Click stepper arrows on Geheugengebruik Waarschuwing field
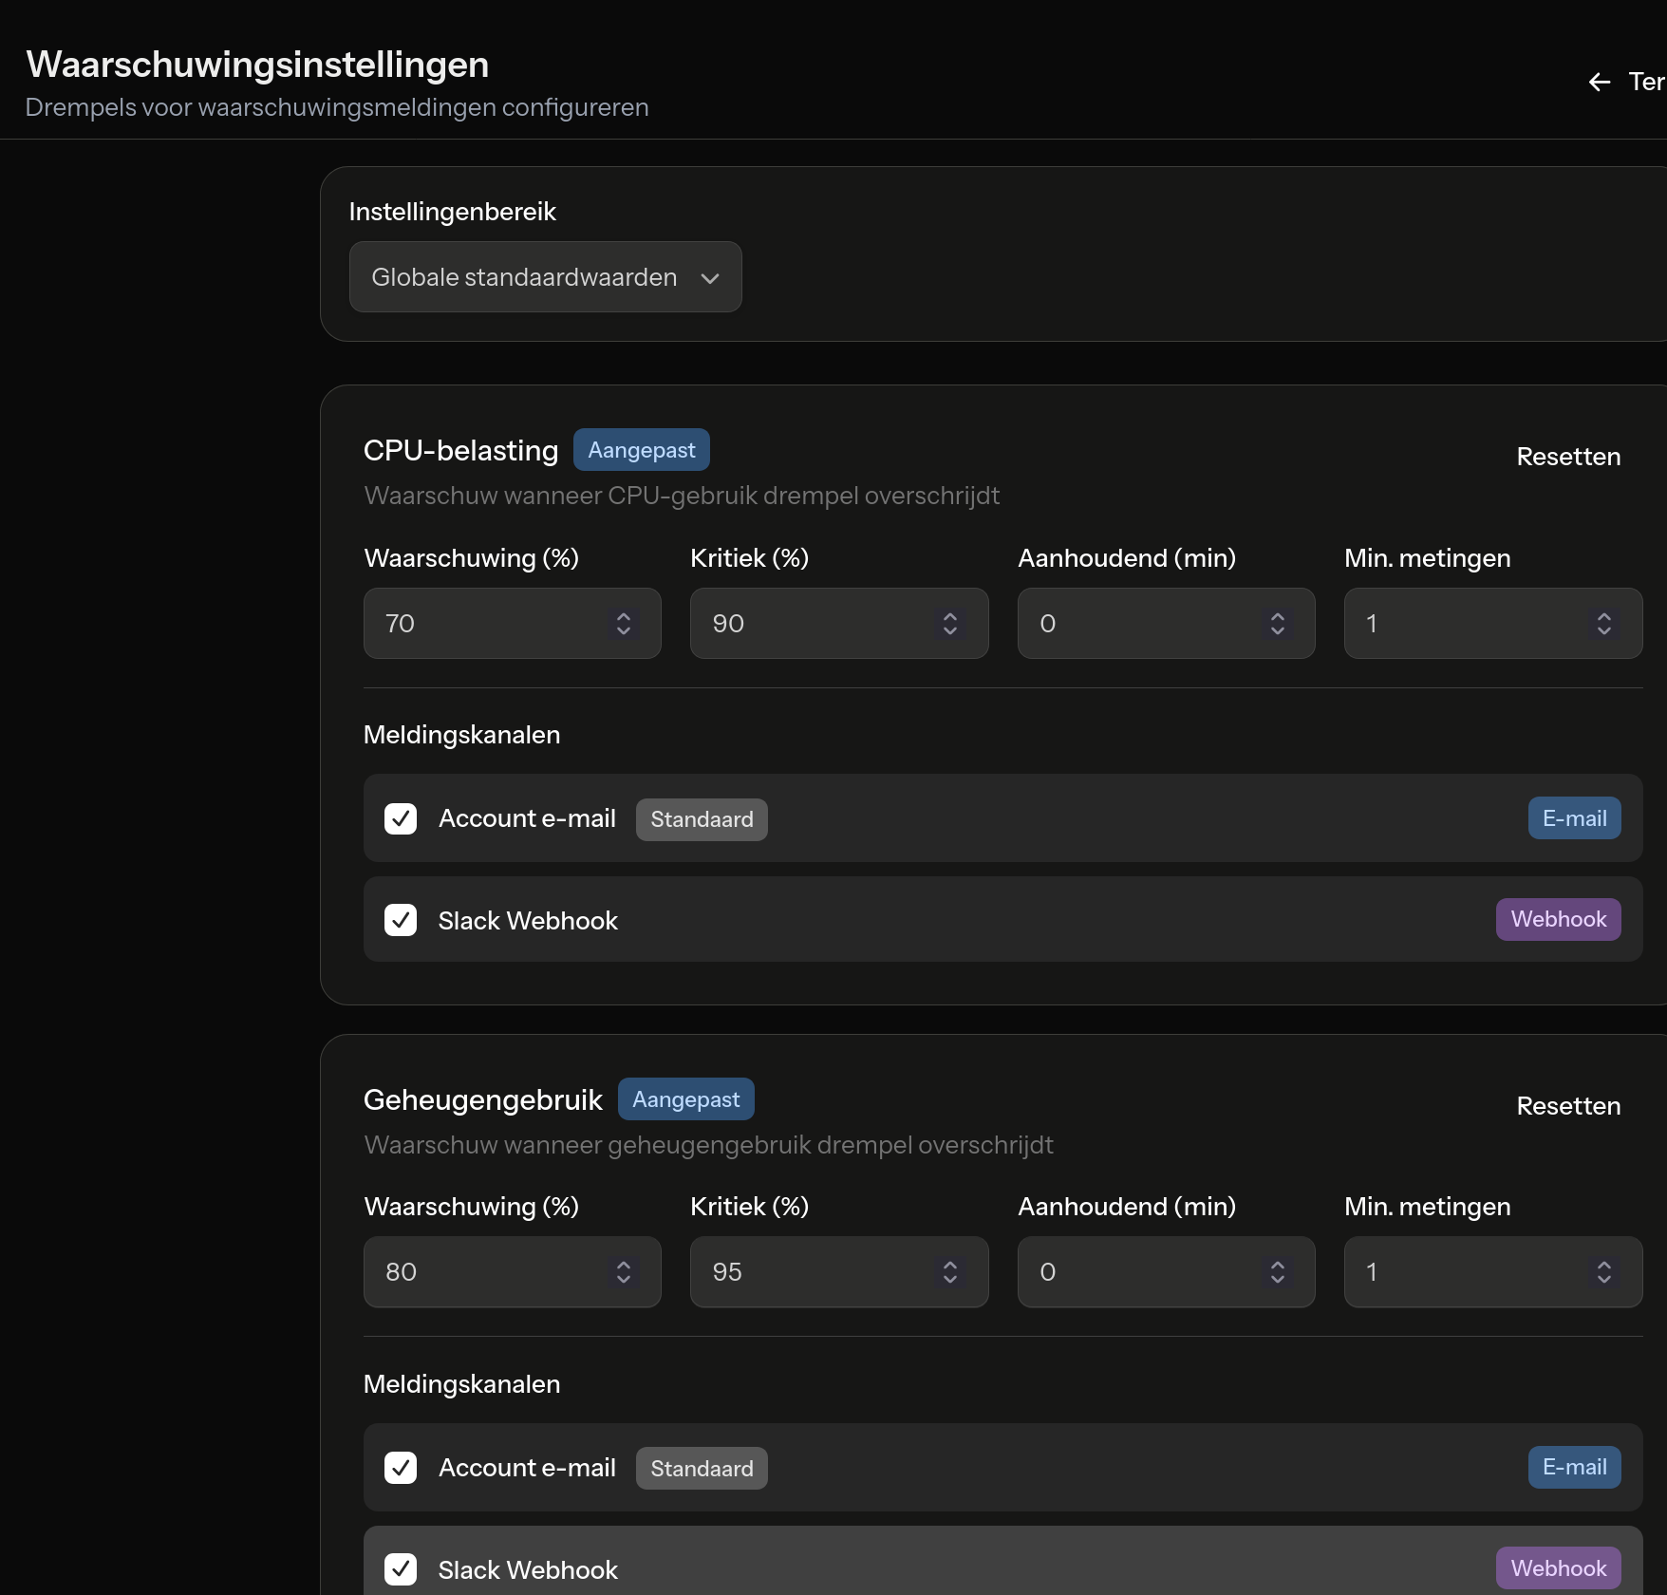This screenshot has height=1595, width=1667. tap(624, 1272)
